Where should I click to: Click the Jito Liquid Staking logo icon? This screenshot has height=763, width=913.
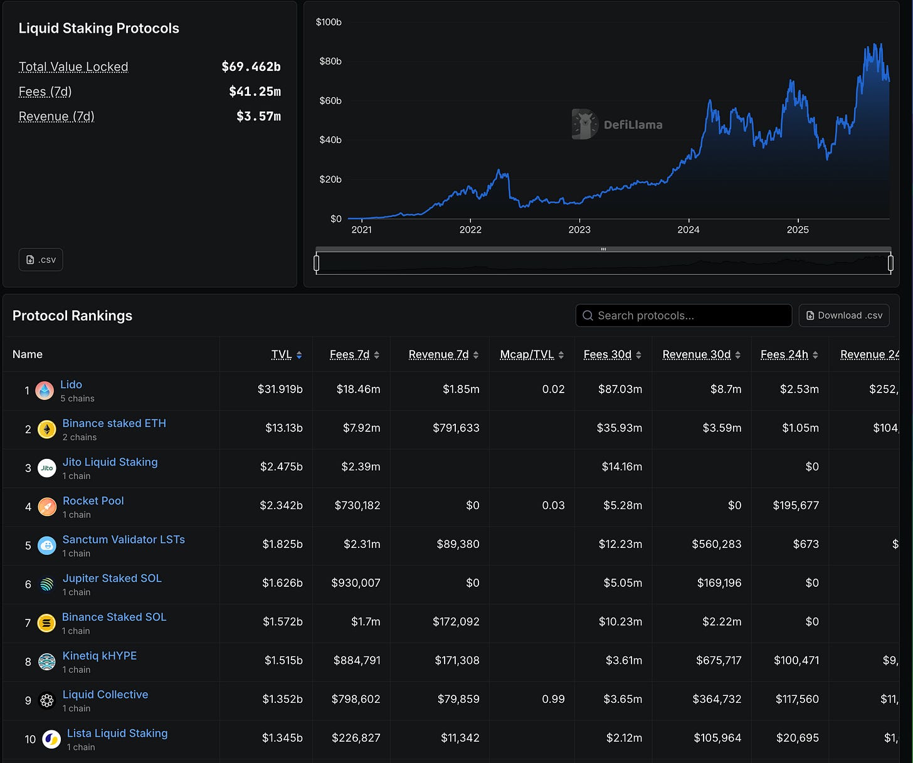[x=46, y=468]
